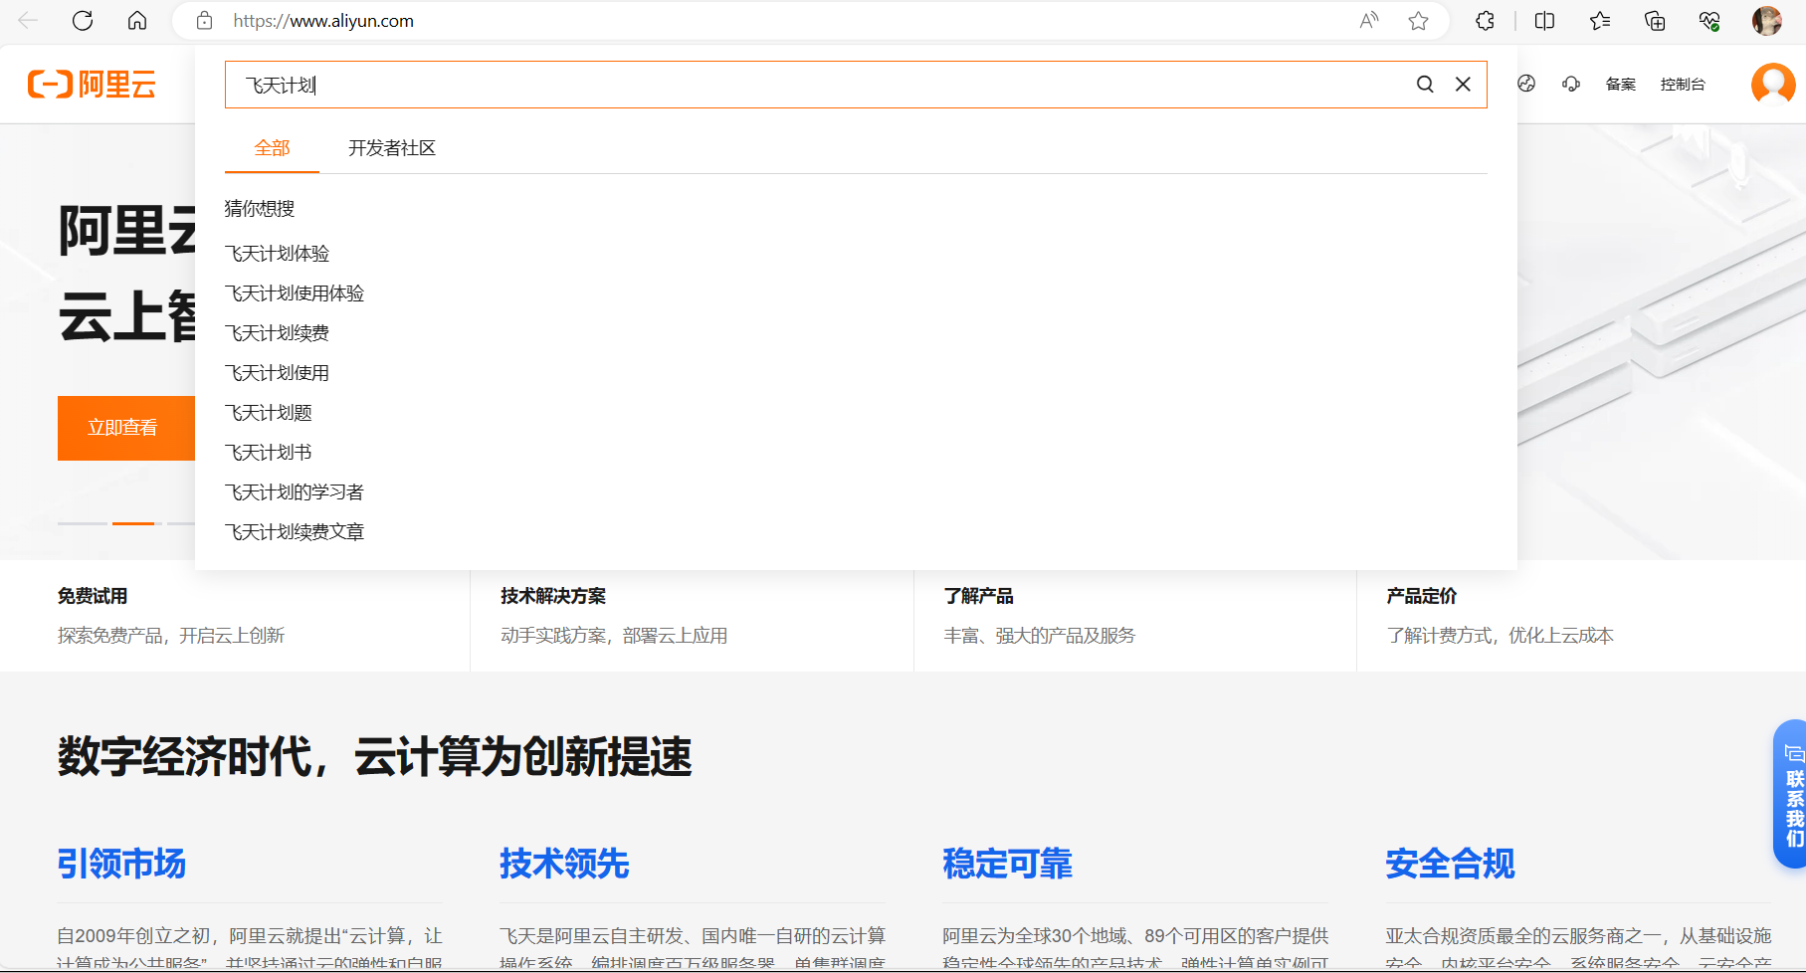Screen dimensions: 1806x973
Task: Open the 产品定价 card
Action: pos(1581,616)
